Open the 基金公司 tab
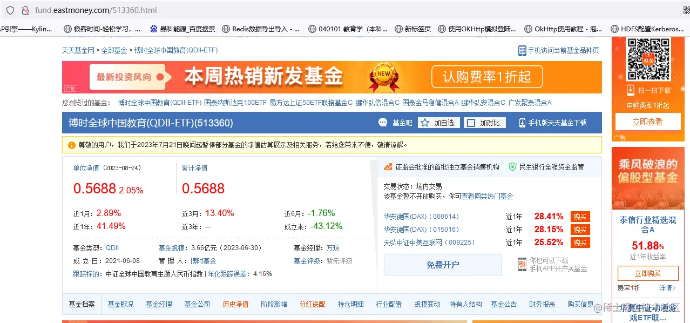The height and width of the screenshot is (323, 690). (197, 304)
